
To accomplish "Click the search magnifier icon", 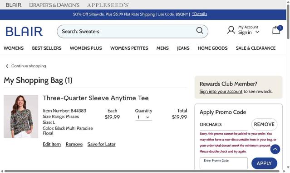I will (x=200, y=31).
